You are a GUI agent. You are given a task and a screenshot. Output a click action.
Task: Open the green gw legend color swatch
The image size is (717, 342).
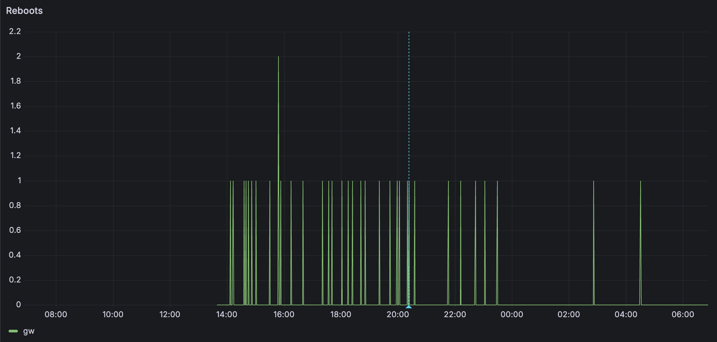pos(13,331)
